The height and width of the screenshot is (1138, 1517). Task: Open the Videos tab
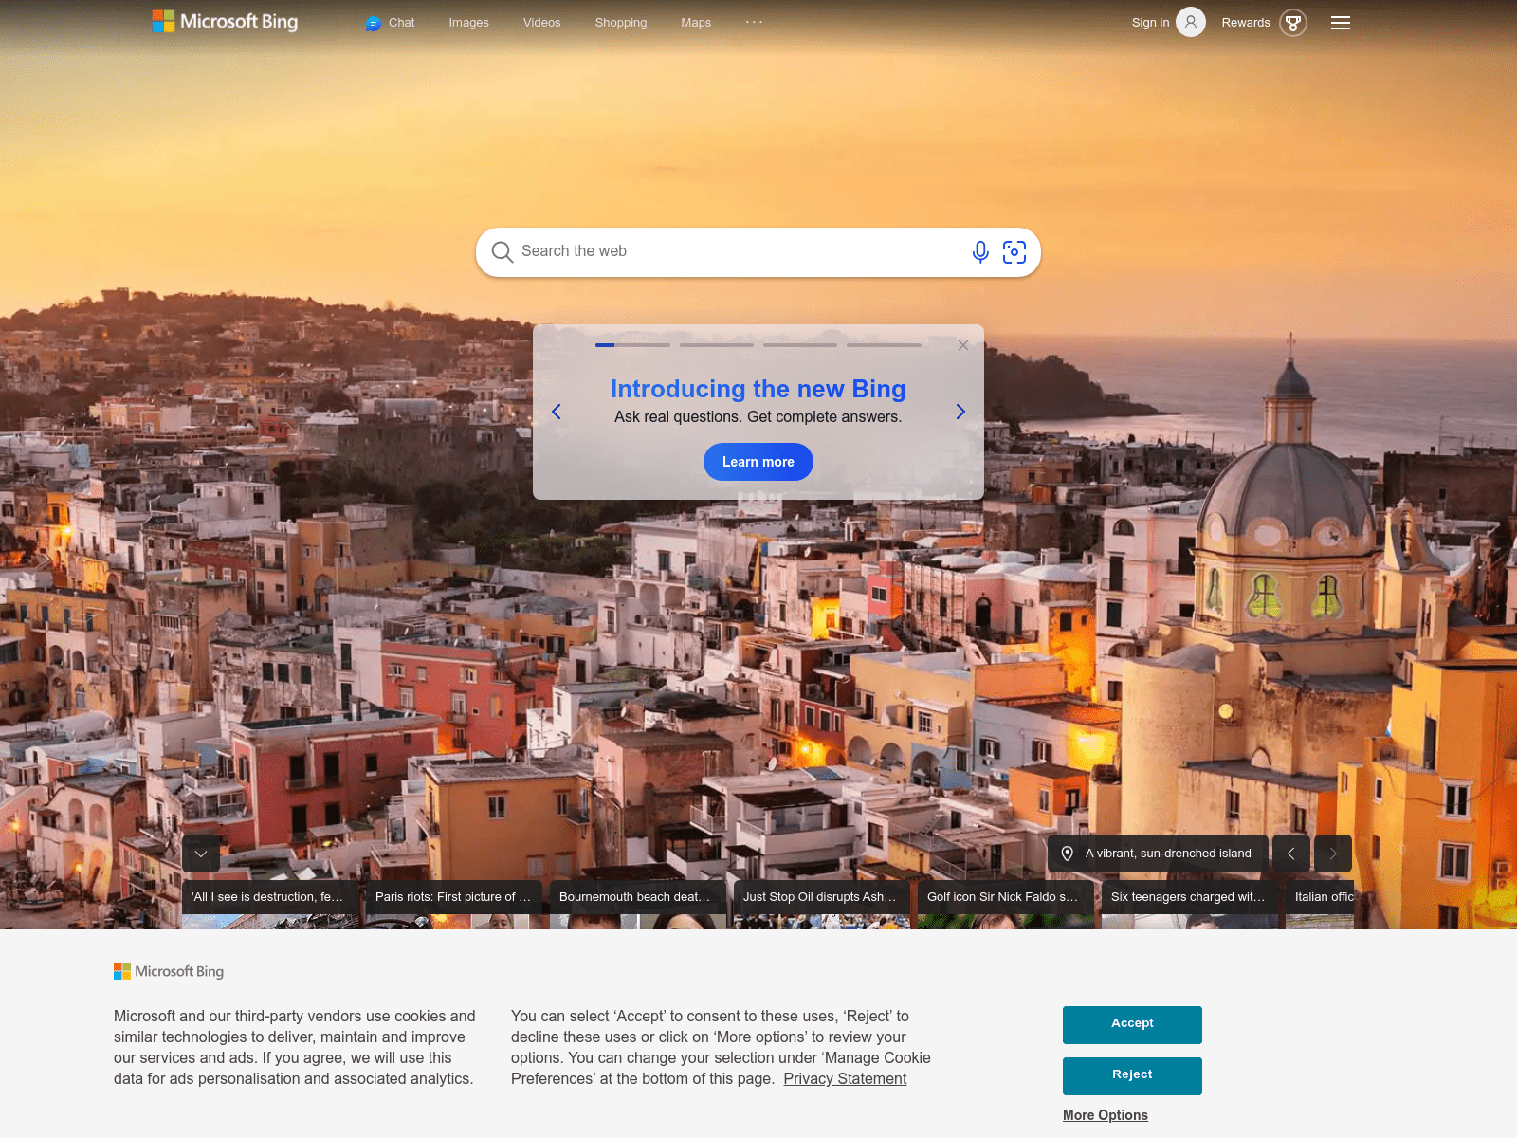542,23
